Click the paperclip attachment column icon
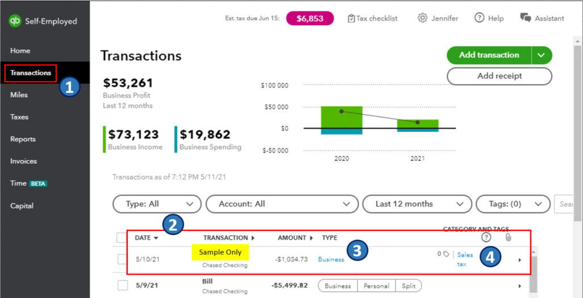This screenshot has width=583, height=298. (x=508, y=237)
